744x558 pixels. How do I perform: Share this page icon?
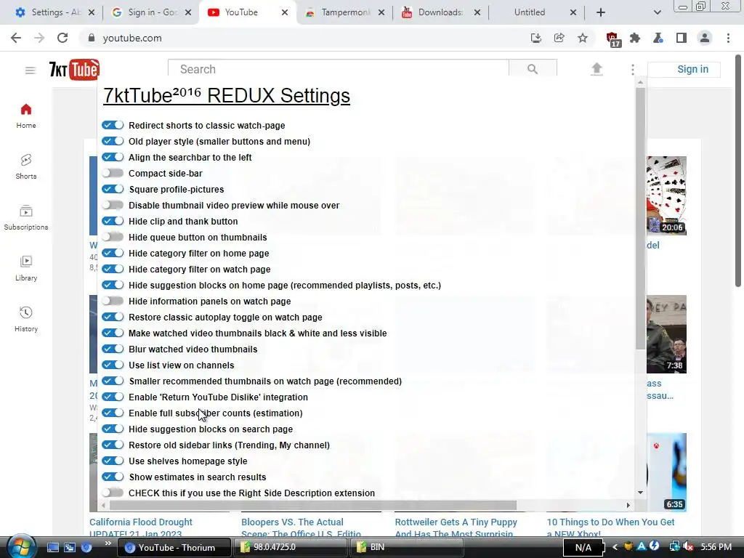[x=559, y=38]
